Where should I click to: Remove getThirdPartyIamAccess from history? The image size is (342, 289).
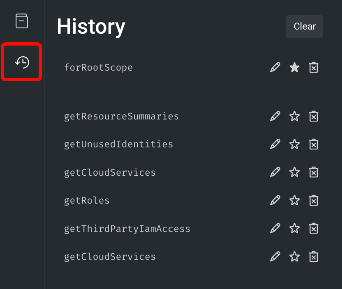[314, 228]
